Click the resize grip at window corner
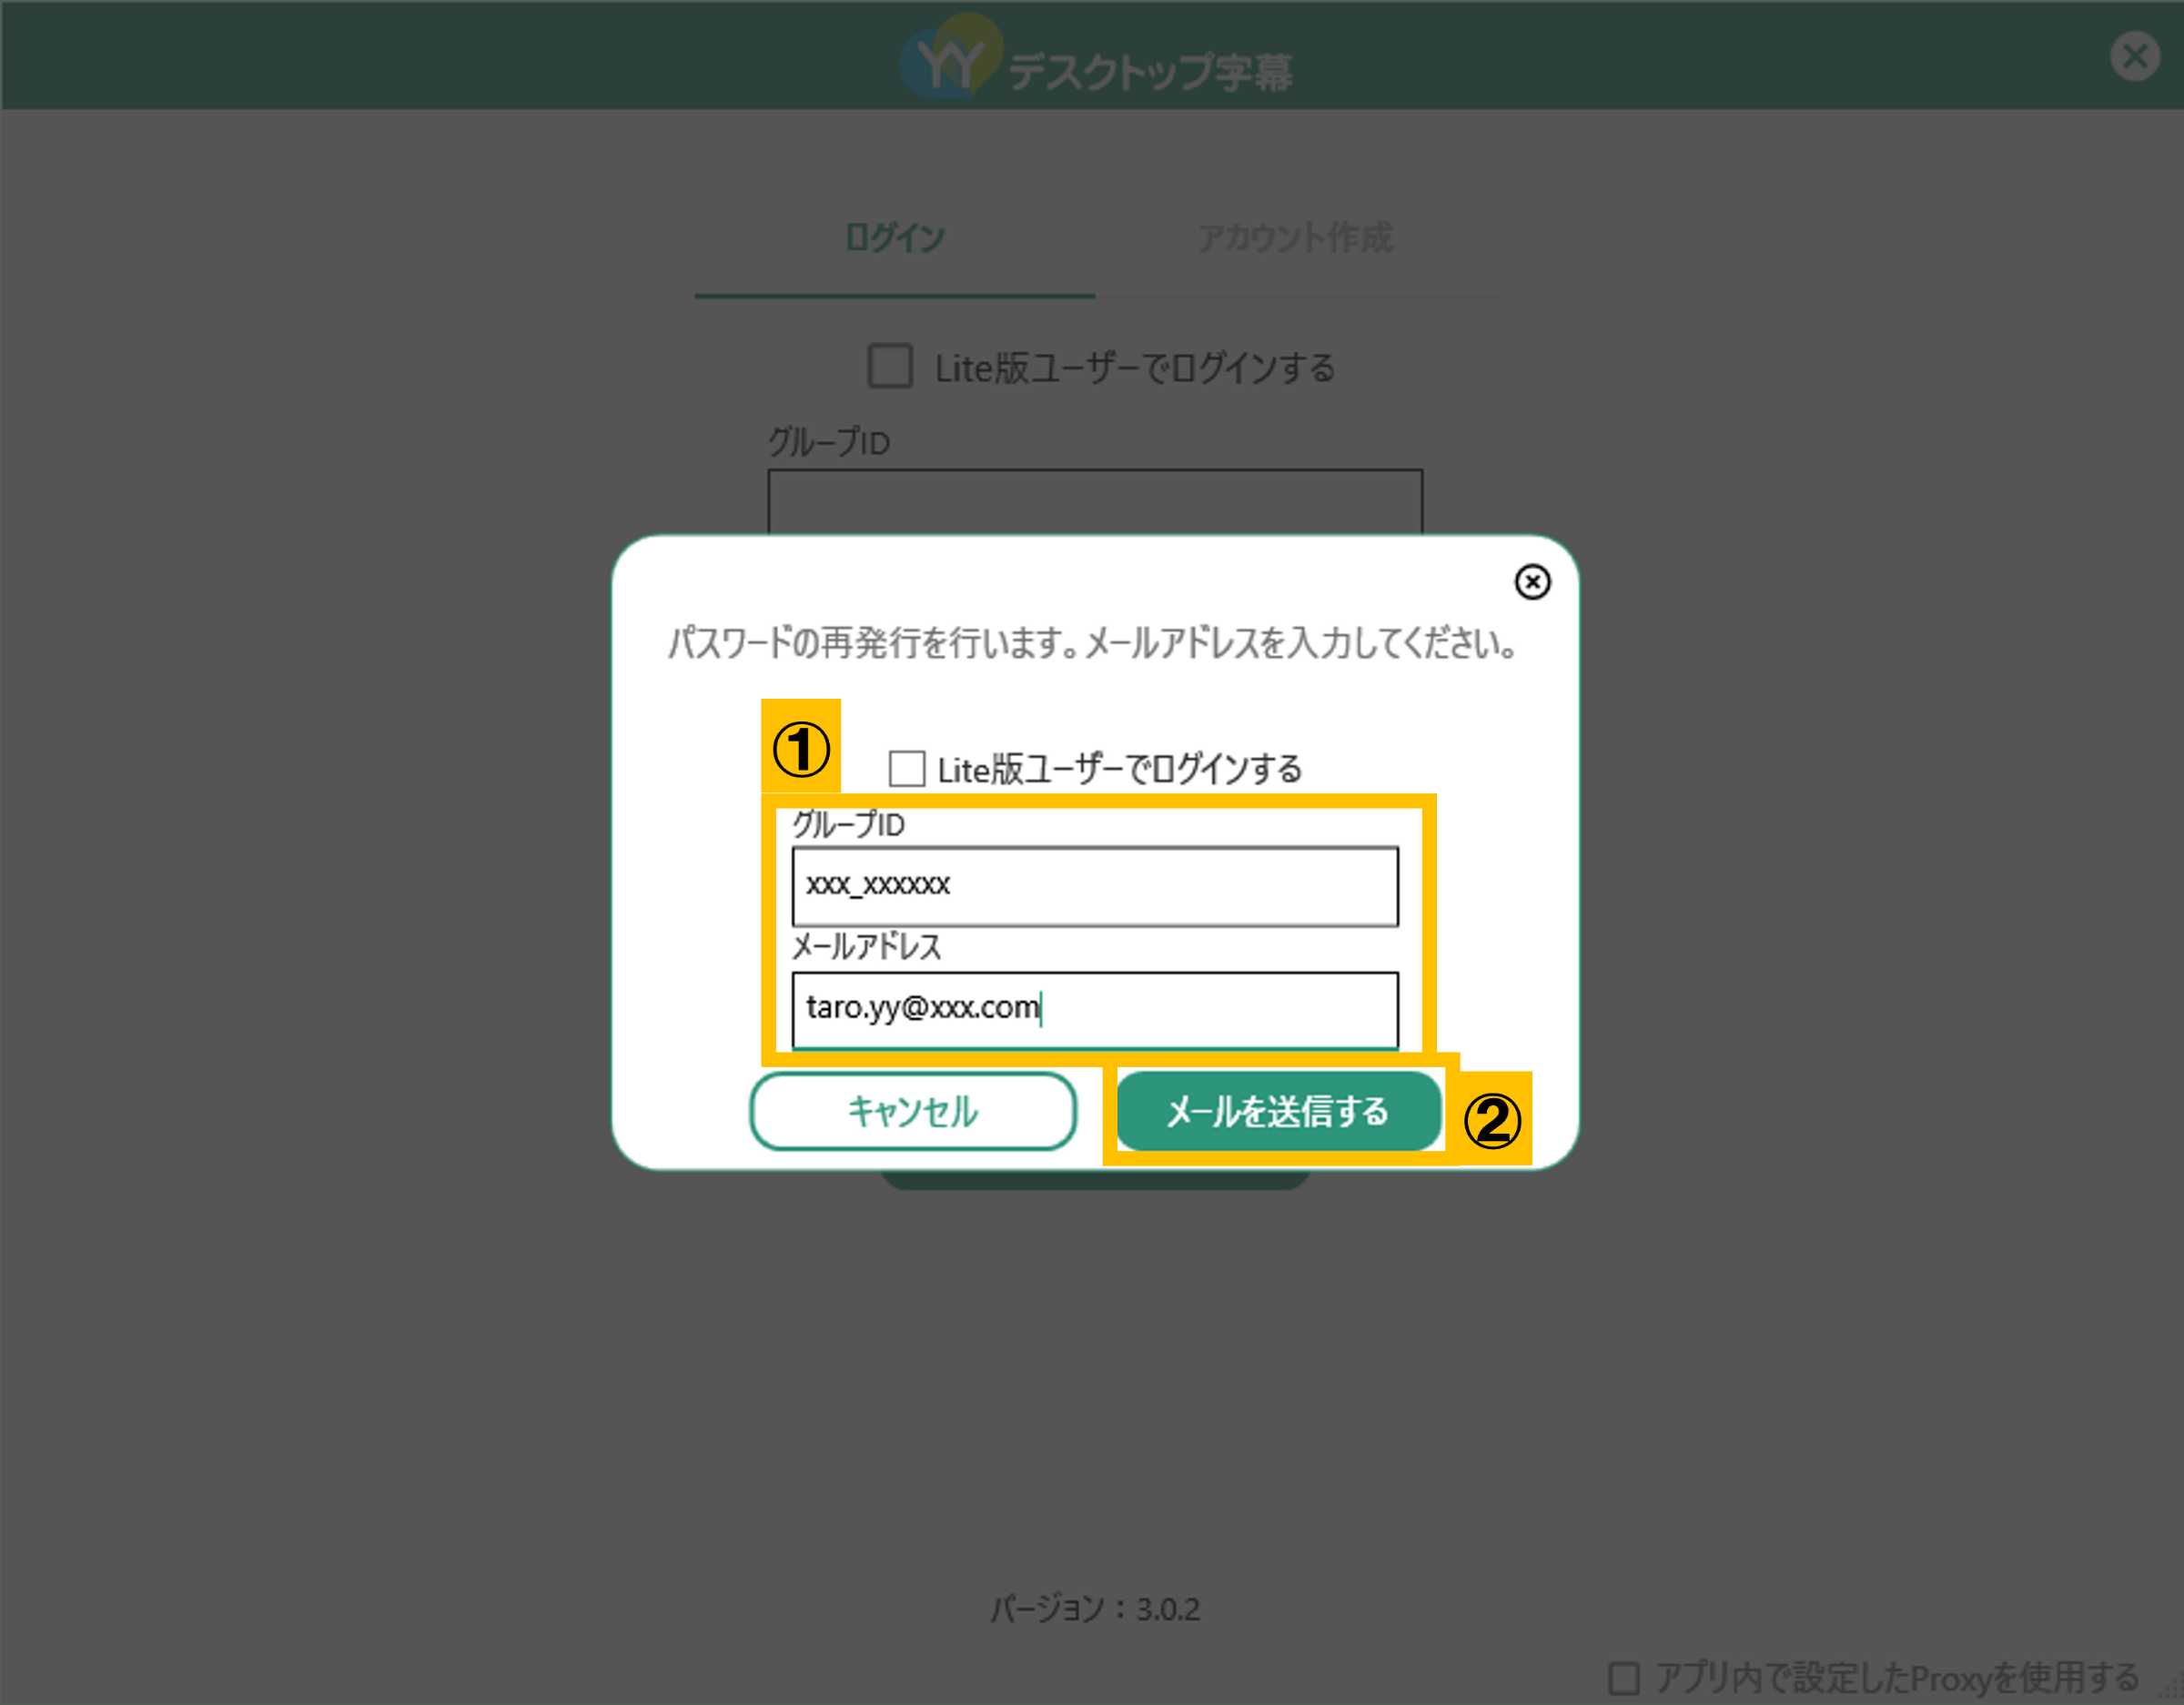Image resolution: width=2184 pixels, height=1705 pixels. (x=2175, y=1693)
